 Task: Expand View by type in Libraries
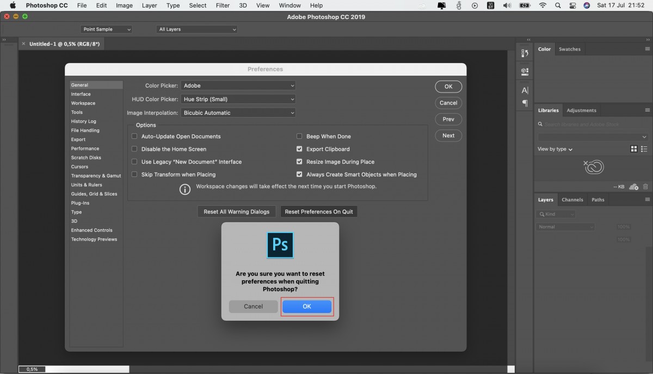555,149
